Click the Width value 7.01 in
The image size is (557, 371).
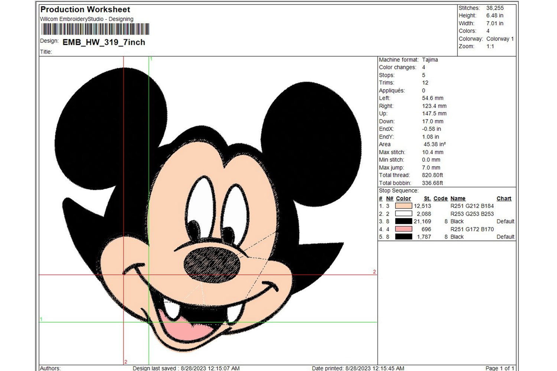click(x=495, y=23)
